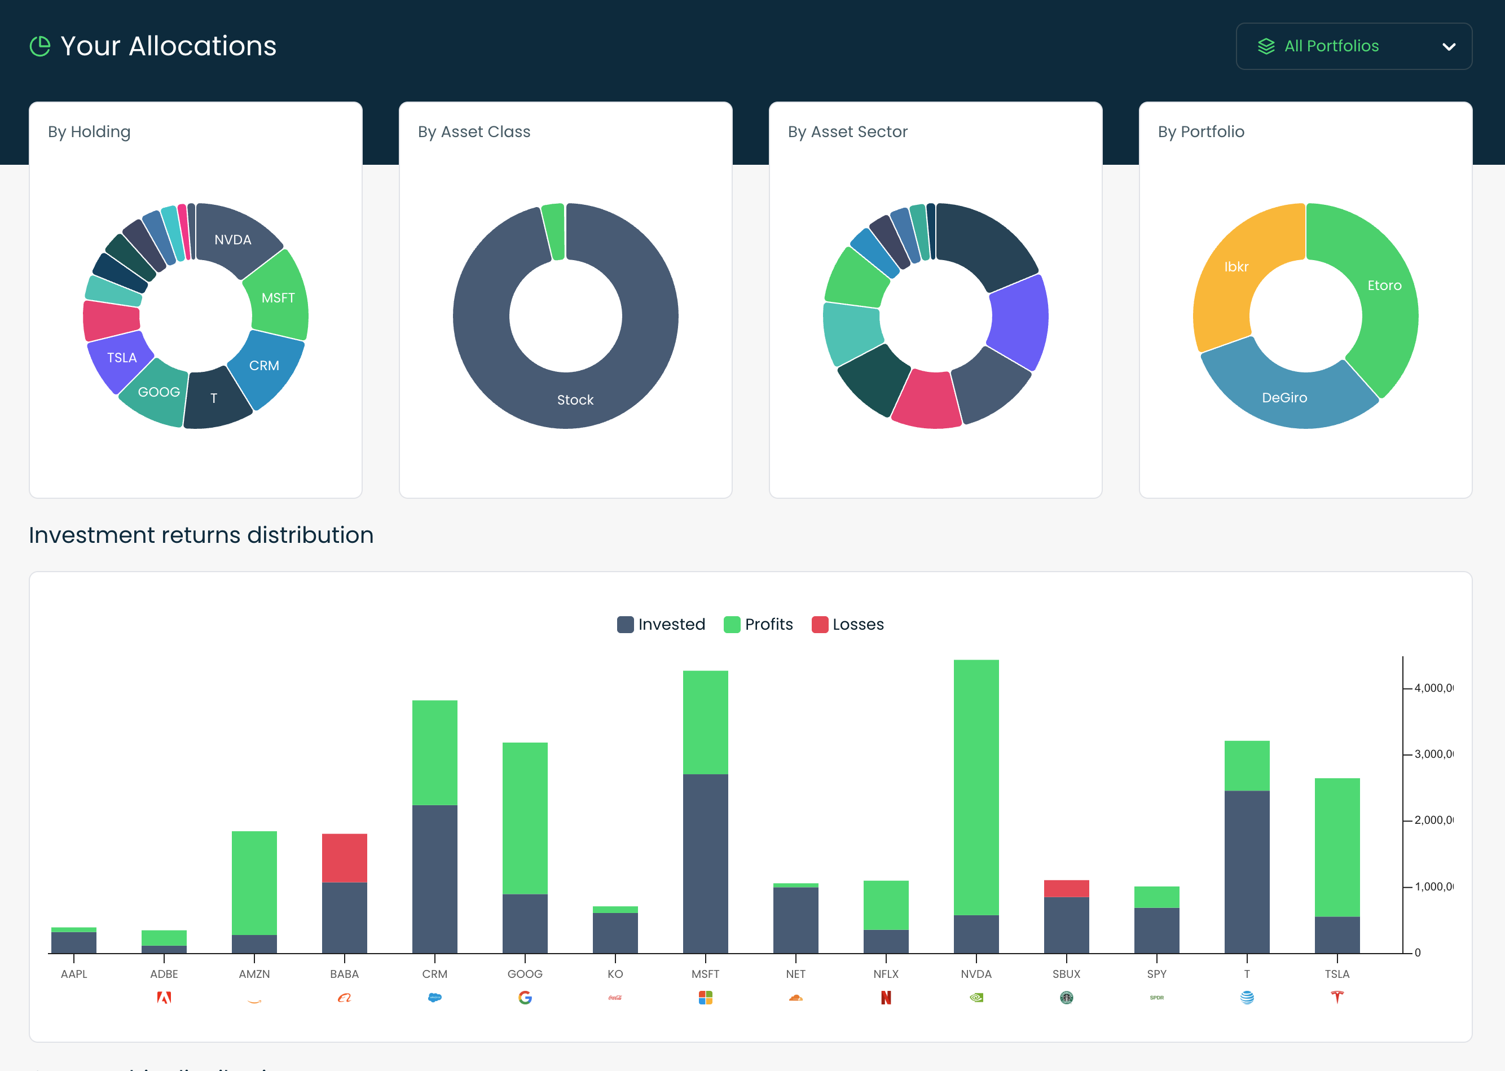
Task: Click the T invested bar segment
Action: point(1247,872)
